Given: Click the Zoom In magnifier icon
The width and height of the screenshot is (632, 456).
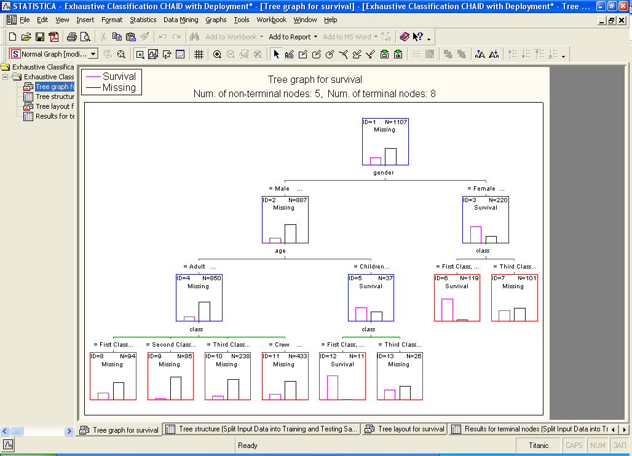Looking at the screenshot, I should tap(217, 54).
